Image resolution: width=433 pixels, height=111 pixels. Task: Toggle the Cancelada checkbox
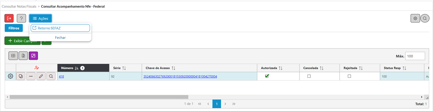coord(309,76)
